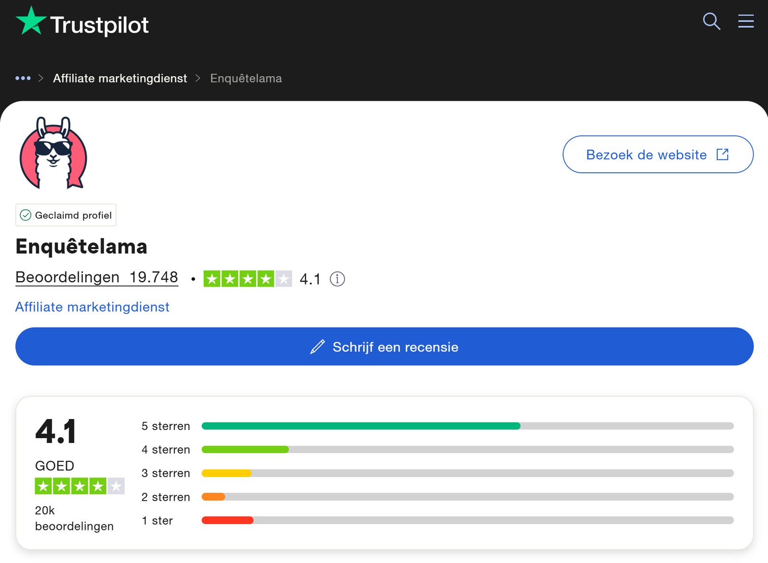The width and height of the screenshot is (768, 563).
Task: Open the Affiliate marketingdienst category link
Action: click(x=92, y=307)
